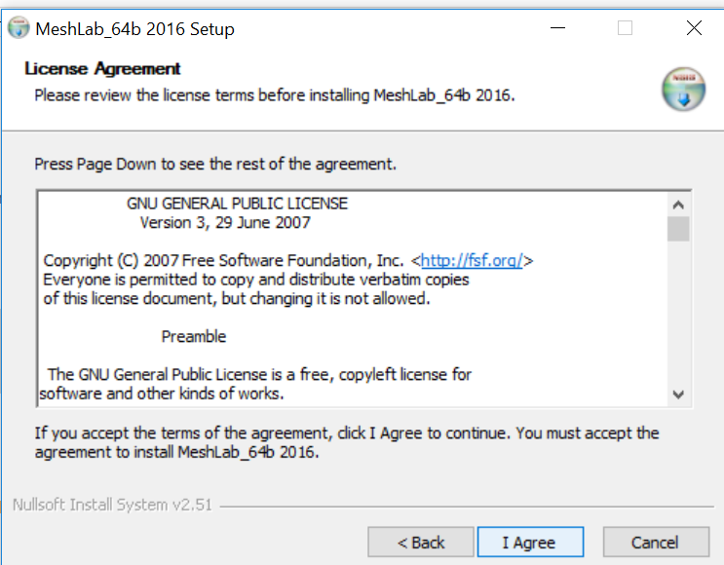Click the MeshLab setup icon in title bar

19,28
